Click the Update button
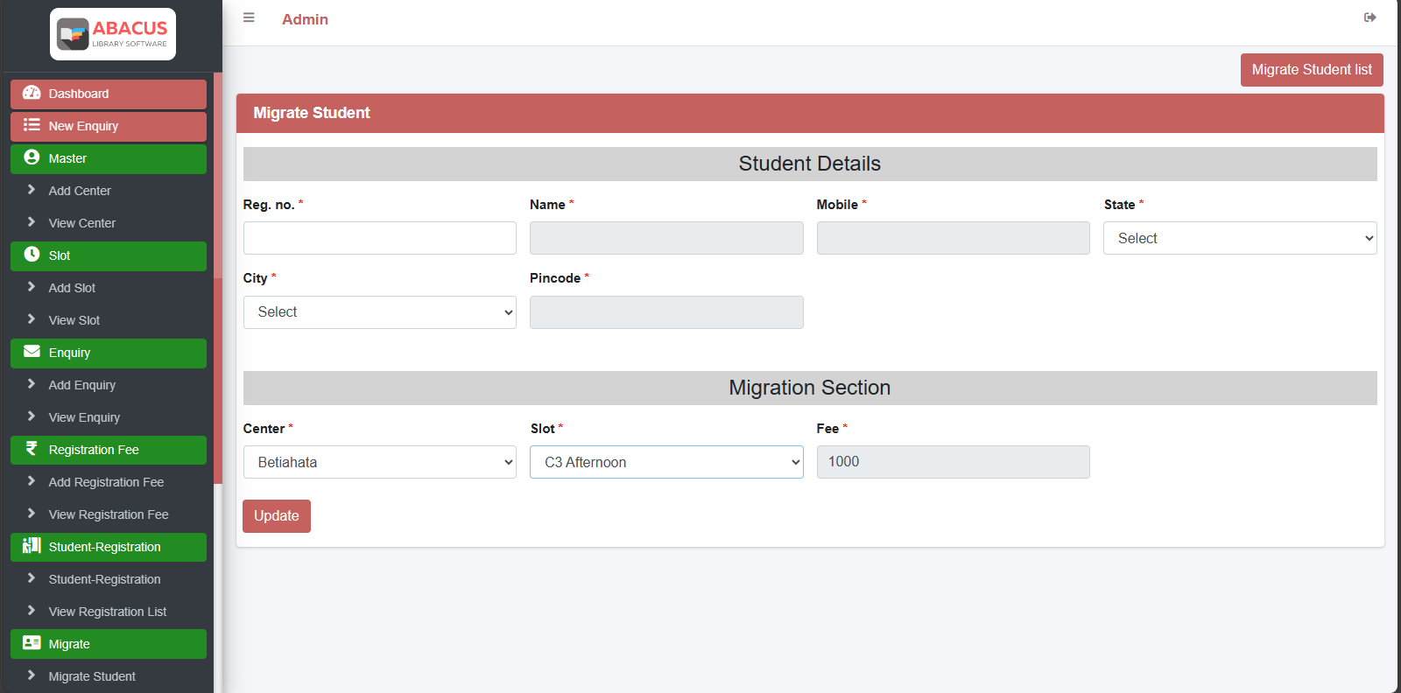 coord(277,516)
